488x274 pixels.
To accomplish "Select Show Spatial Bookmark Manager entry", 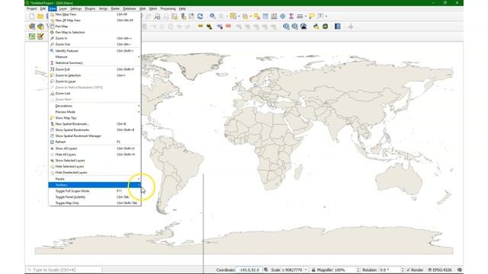I will tap(95, 136).
